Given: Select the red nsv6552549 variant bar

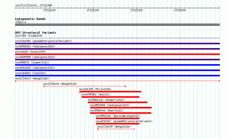Looking at the screenshot, I should pyautogui.click(x=121, y=108).
